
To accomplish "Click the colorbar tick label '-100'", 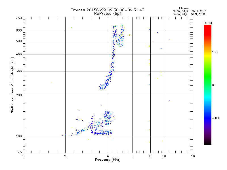I will tap(216, 118).
